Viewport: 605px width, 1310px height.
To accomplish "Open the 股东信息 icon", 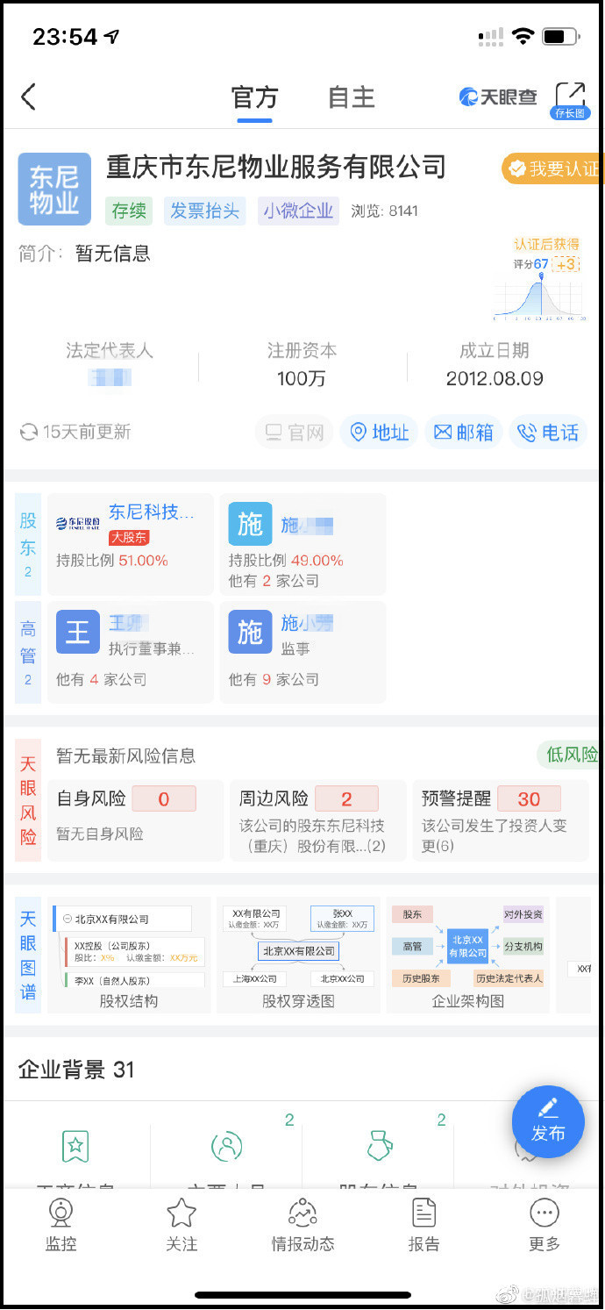I will (x=379, y=1146).
